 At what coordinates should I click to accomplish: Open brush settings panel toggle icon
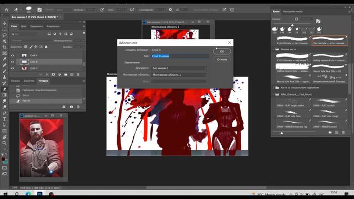pos(39,10)
